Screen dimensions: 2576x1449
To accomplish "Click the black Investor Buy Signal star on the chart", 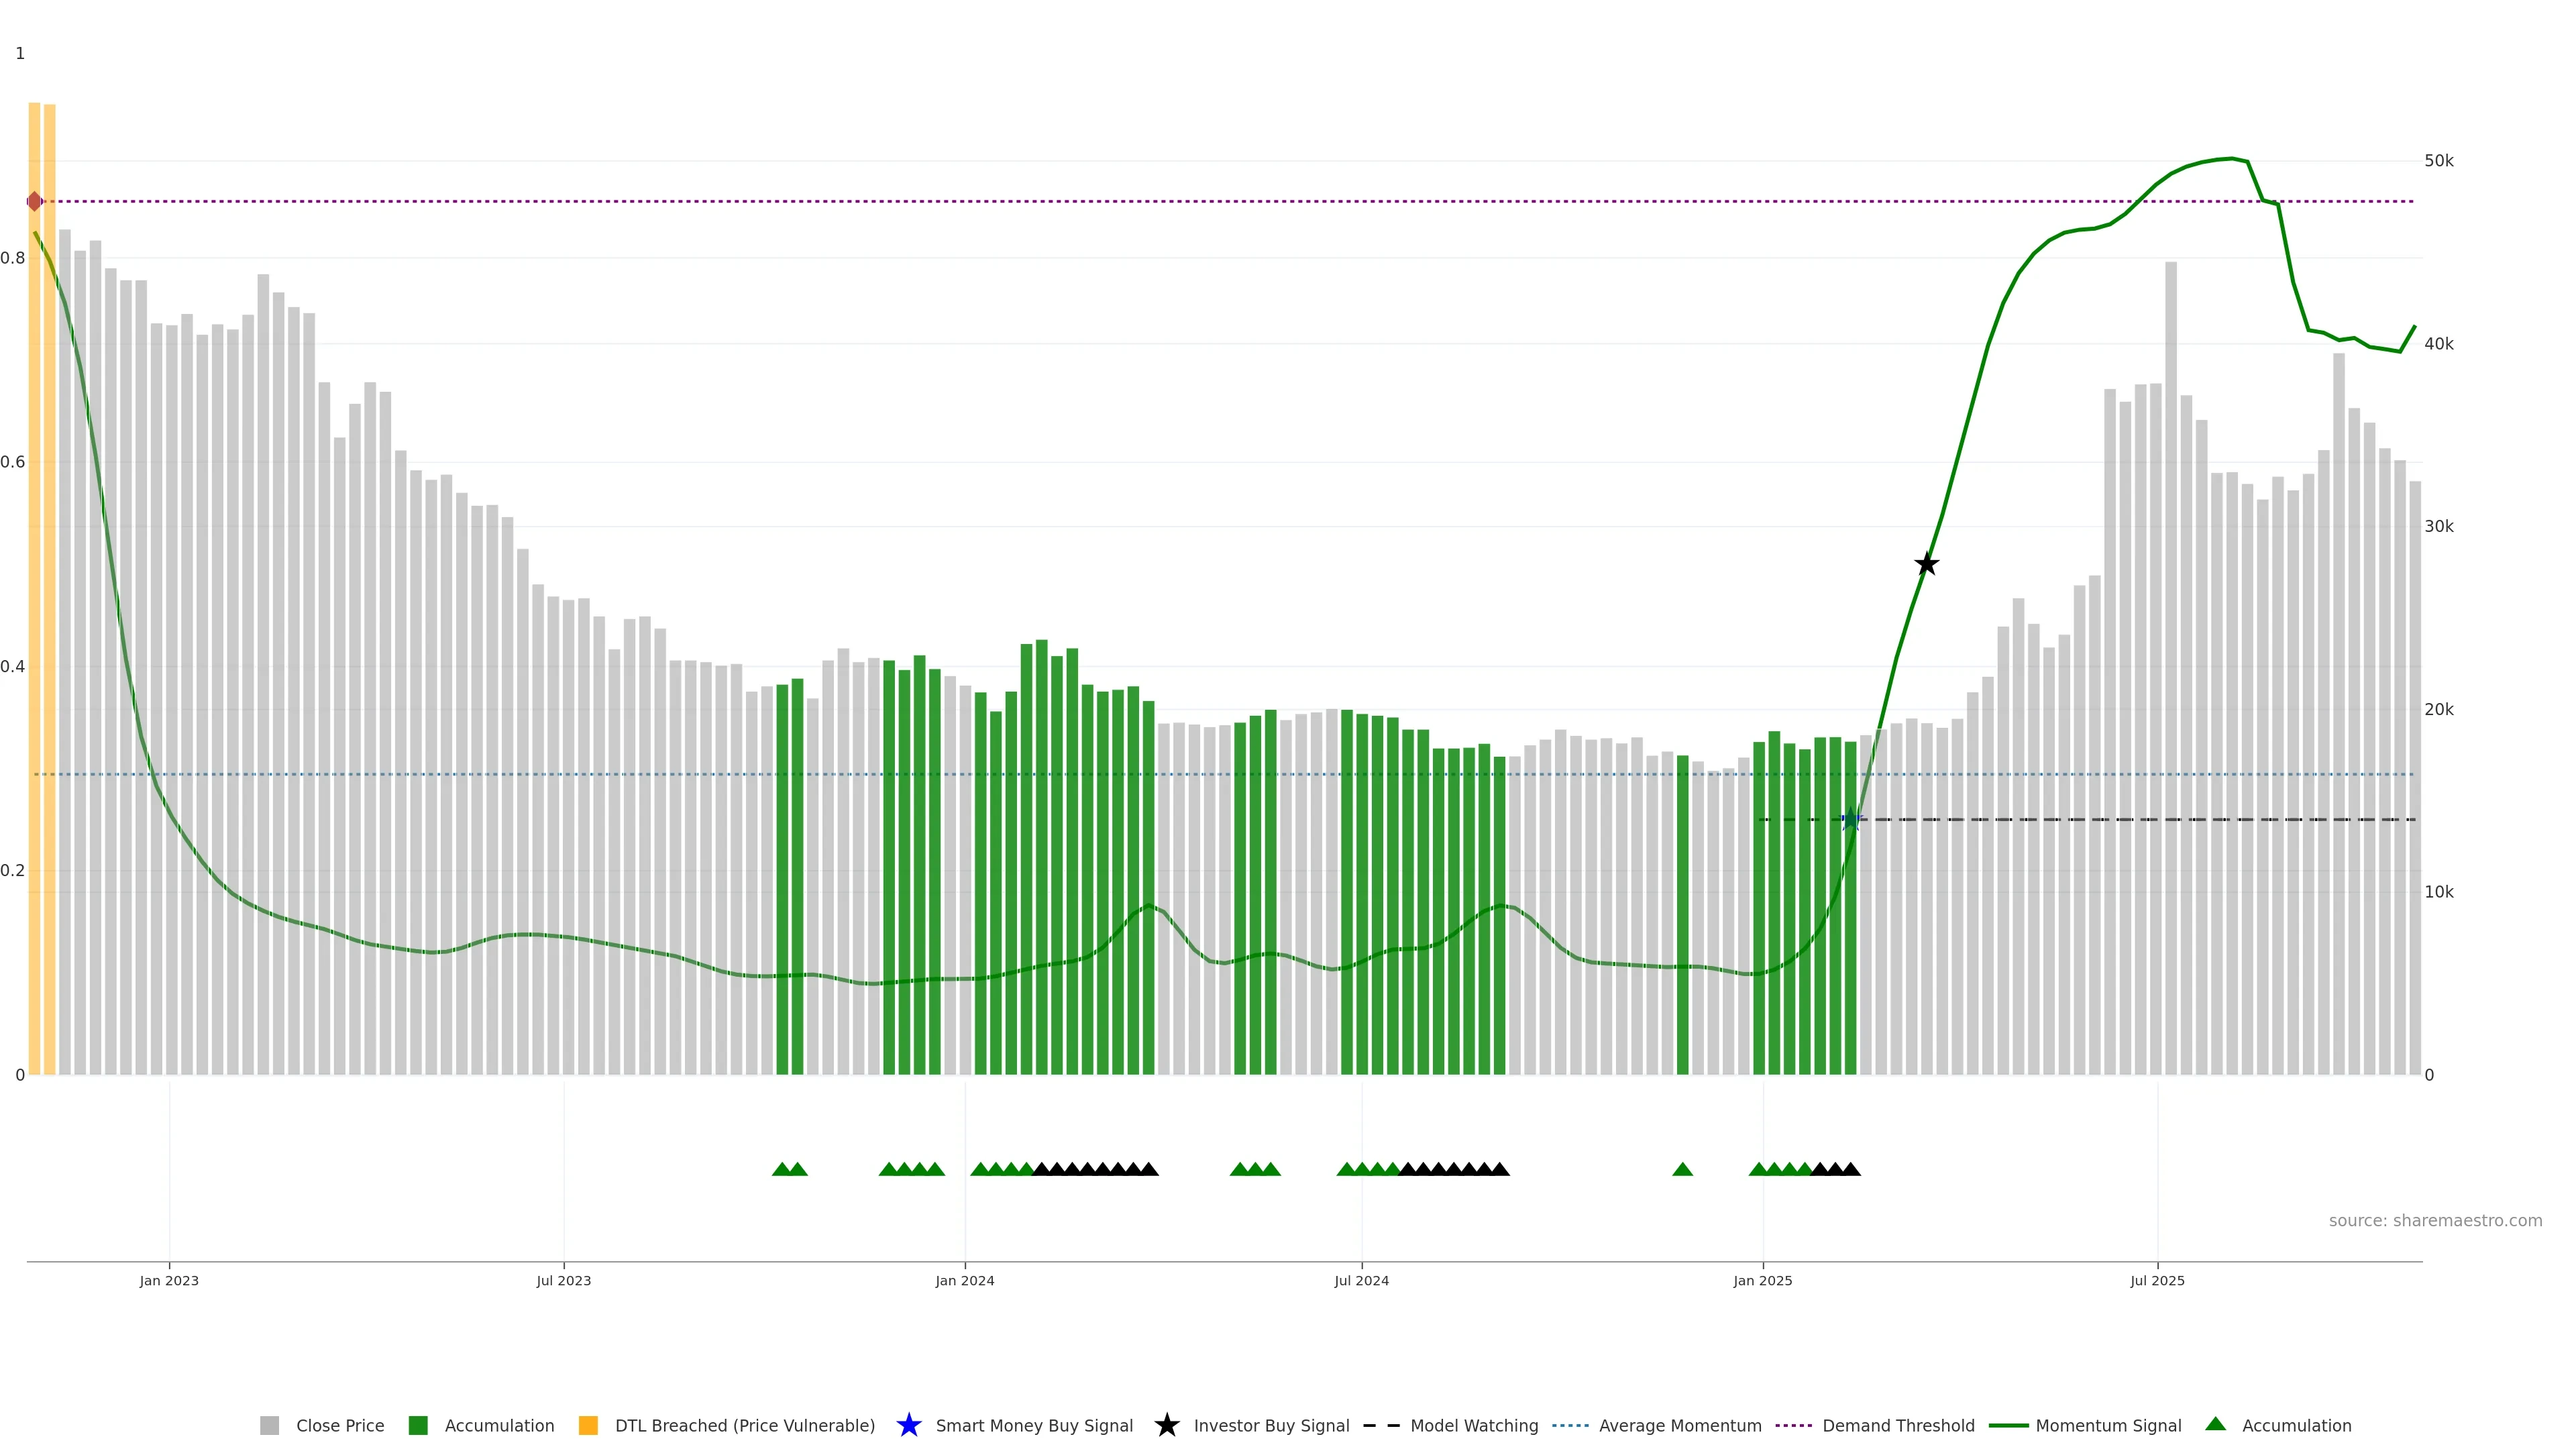I will pyautogui.click(x=1926, y=564).
